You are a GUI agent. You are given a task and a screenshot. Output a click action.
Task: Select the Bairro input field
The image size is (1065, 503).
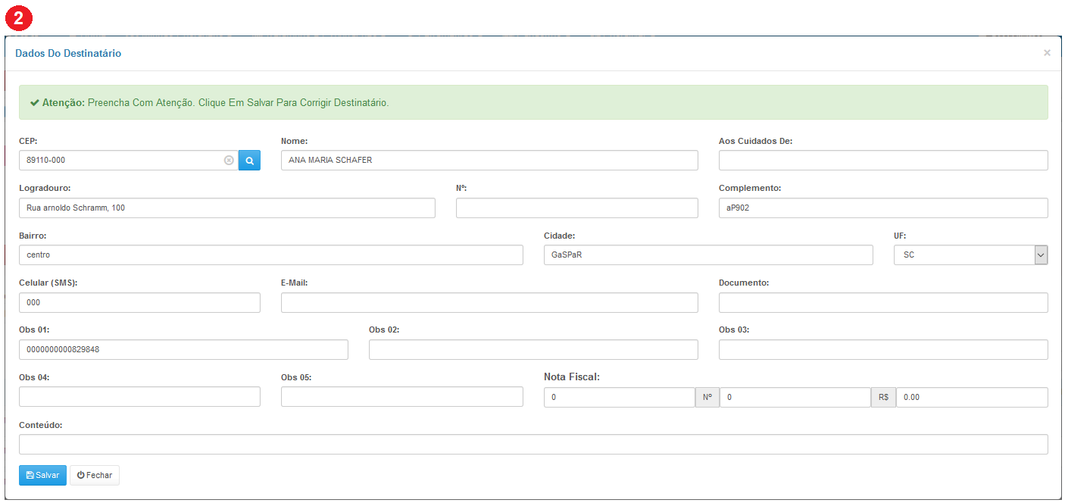point(270,255)
